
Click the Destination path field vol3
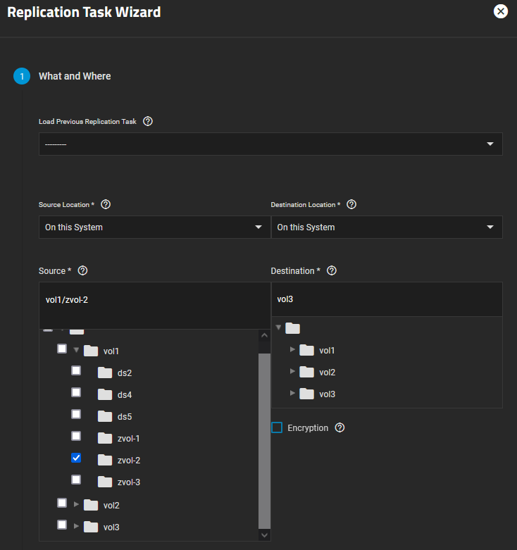387,299
